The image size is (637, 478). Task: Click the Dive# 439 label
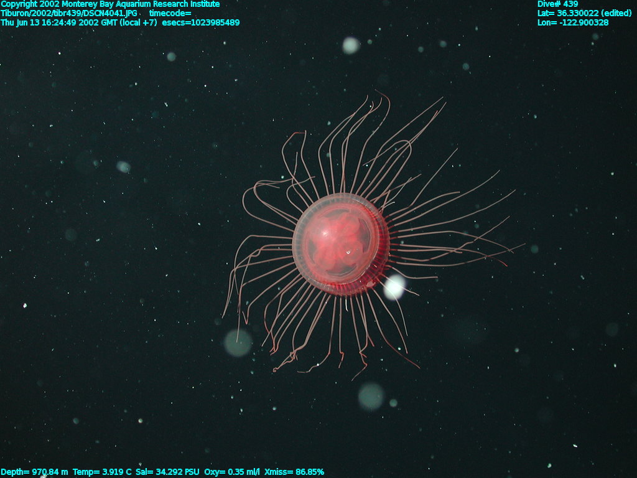click(557, 4)
